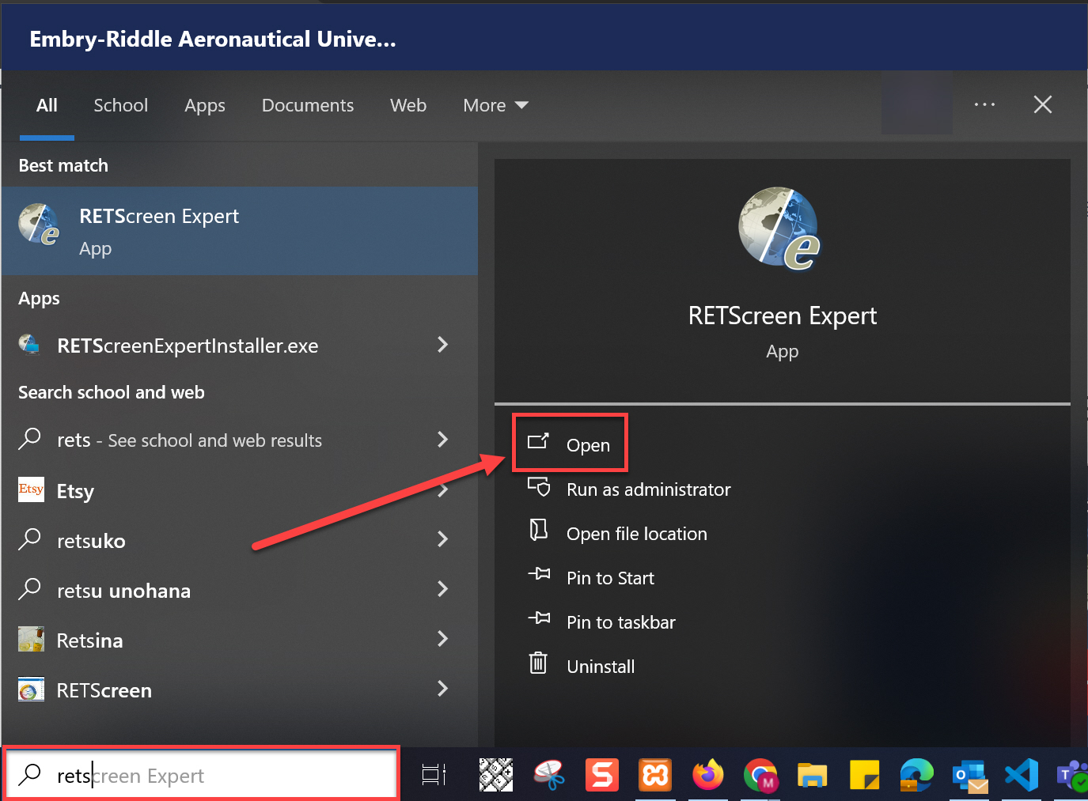Expand the retsuko suggestion arrow
The image size is (1088, 801).
click(x=442, y=538)
